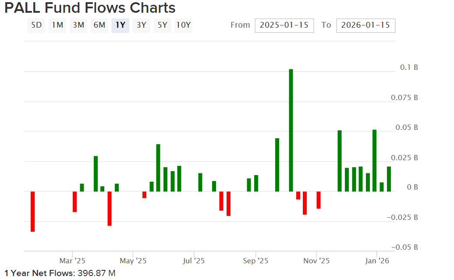The image size is (454, 280).
Task: Select the 5D time range button
Action: [36, 25]
